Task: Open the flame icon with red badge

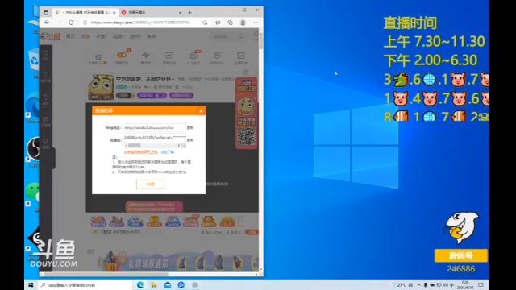Action: [x=193, y=56]
